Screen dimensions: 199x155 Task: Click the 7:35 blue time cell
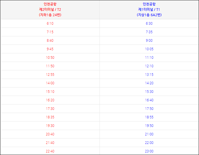pyautogui.click(x=149, y=32)
